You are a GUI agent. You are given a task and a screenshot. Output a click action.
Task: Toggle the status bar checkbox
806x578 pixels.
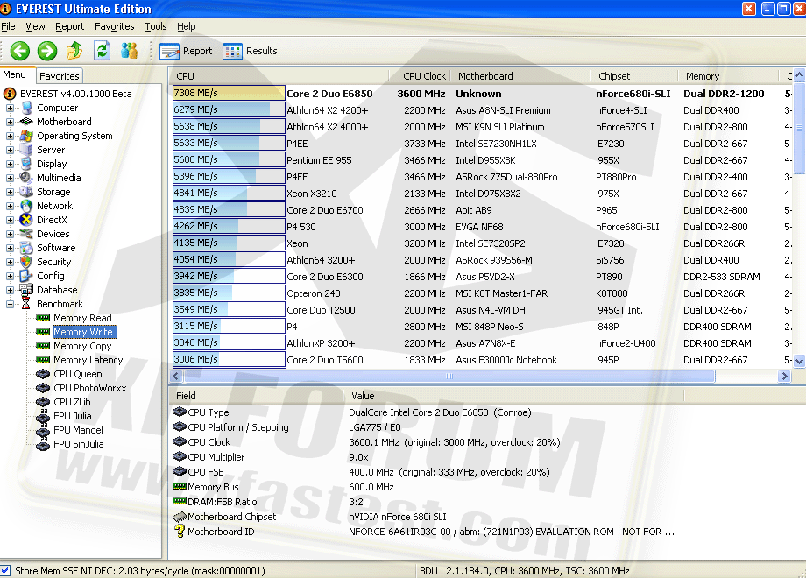click(5, 570)
